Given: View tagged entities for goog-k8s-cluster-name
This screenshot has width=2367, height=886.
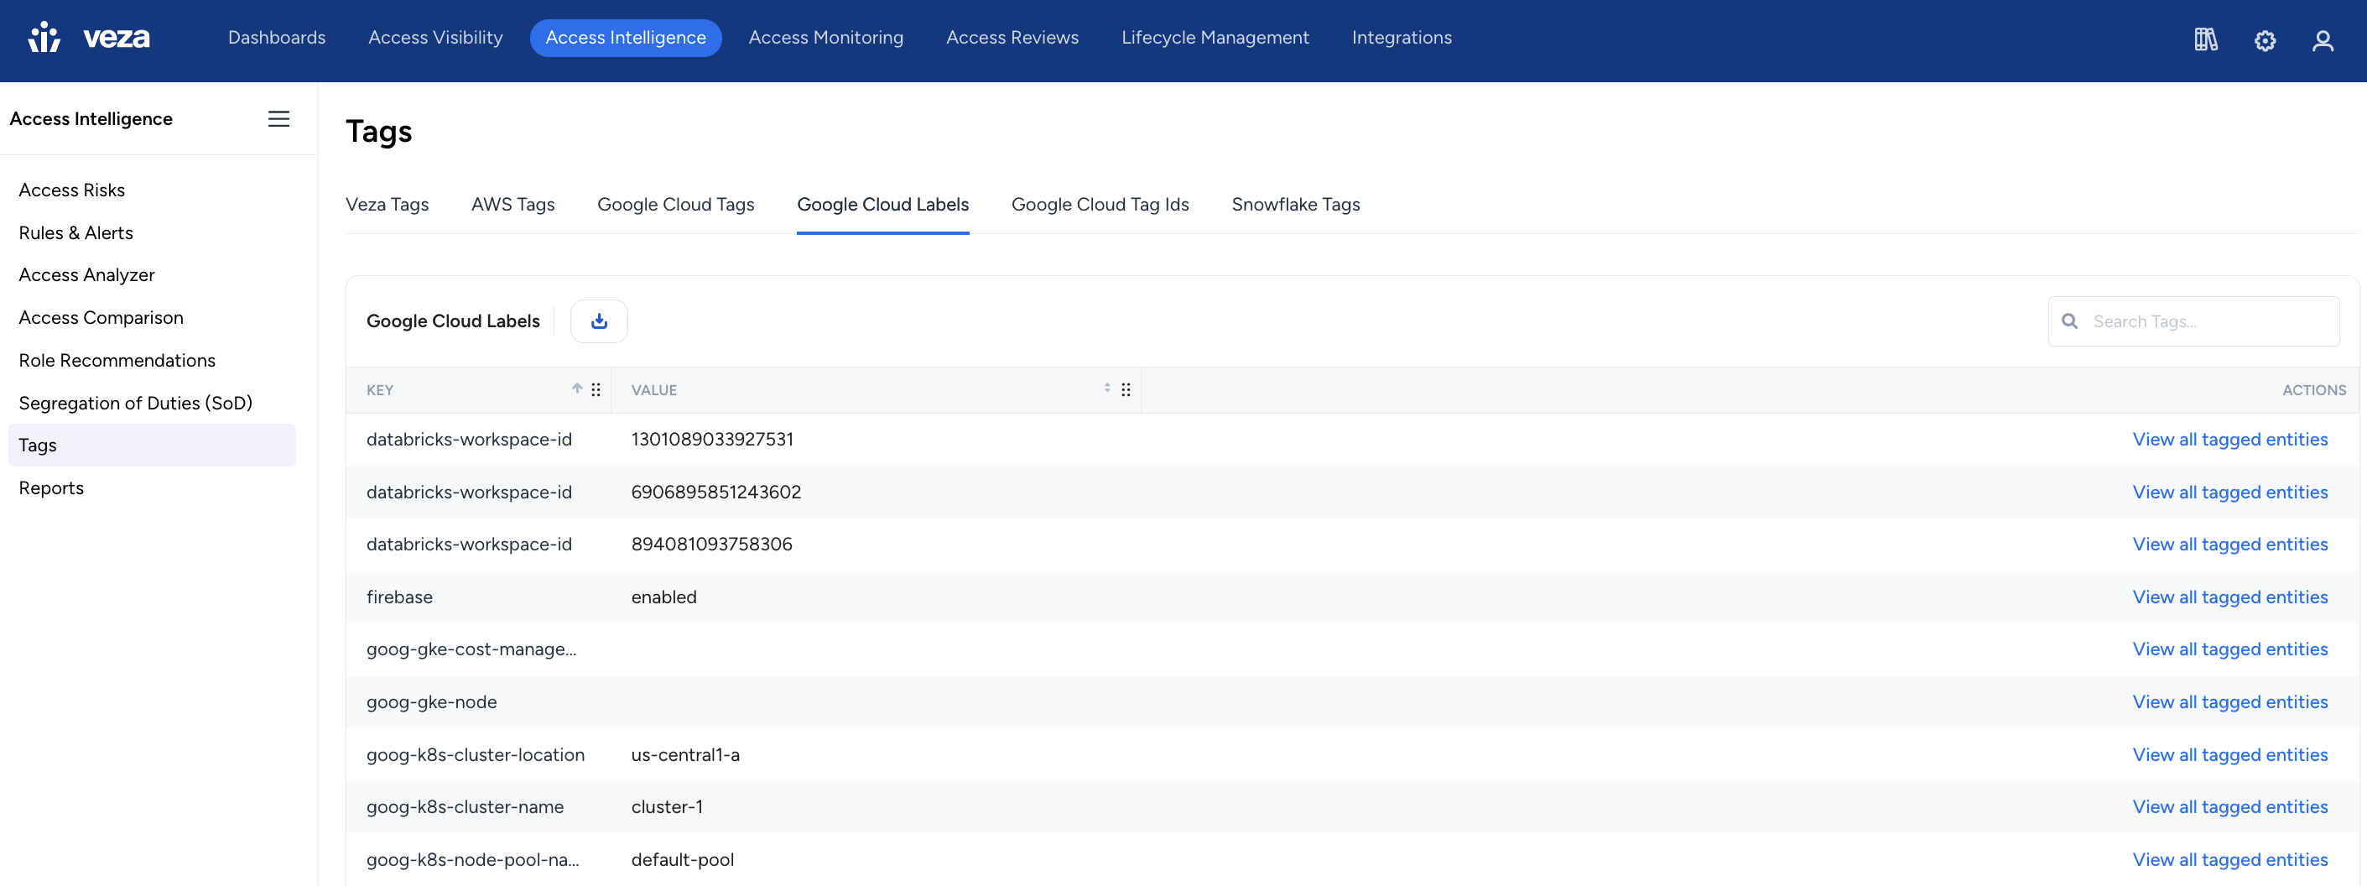Looking at the screenshot, I should pyautogui.click(x=2229, y=807).
